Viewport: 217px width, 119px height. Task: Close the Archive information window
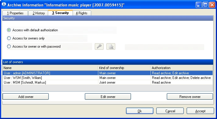pyautogui.click(x=212, y=5)
